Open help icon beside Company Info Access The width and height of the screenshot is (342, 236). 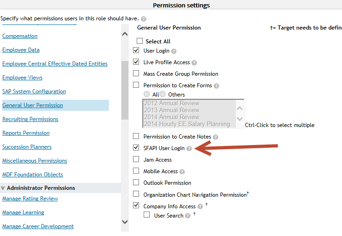(200, 206)
